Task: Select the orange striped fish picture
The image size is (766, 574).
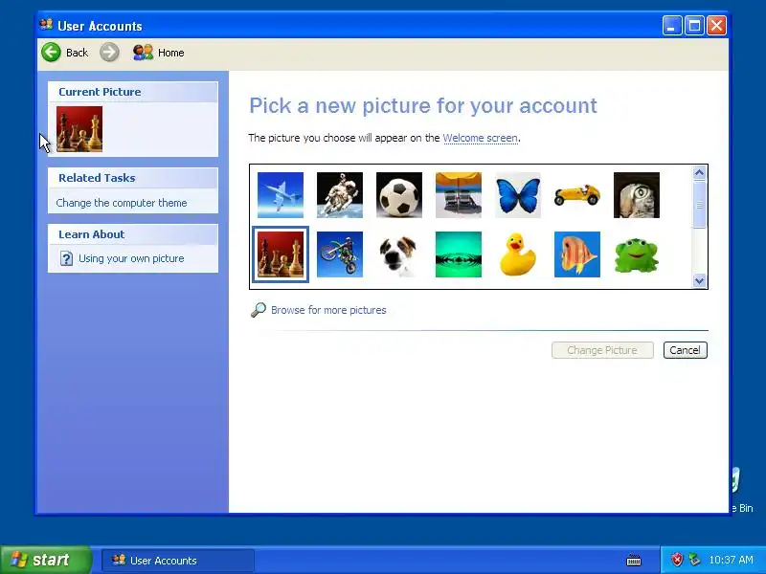Action: pyautogui.click(x=577, y=254)
